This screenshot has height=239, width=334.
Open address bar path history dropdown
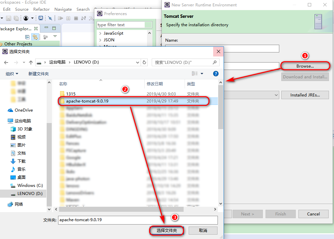pos(138,62)
